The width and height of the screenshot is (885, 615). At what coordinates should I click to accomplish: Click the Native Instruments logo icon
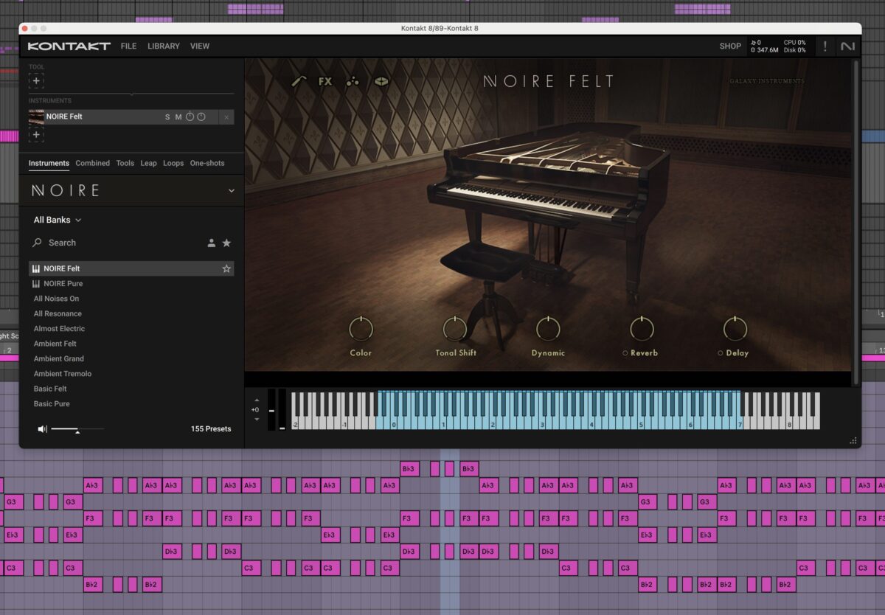click(847, 46)
